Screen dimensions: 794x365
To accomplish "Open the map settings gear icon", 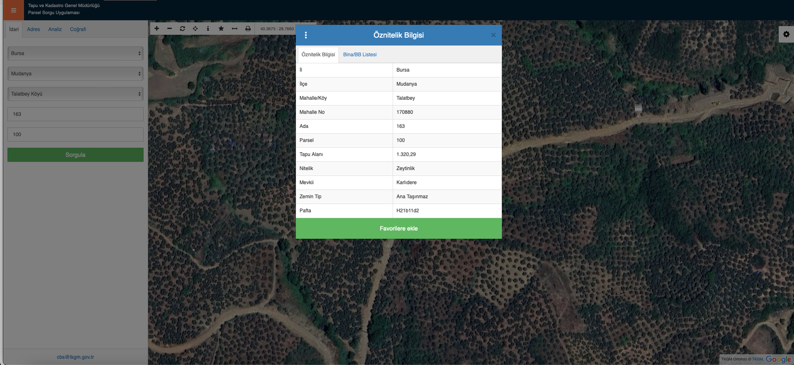I will pos(786,34).
